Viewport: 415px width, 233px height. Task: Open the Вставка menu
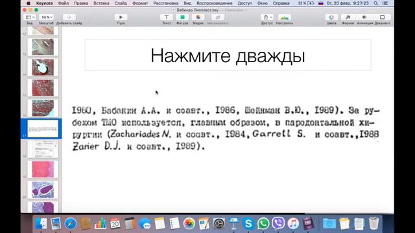(x=101, y=3)
